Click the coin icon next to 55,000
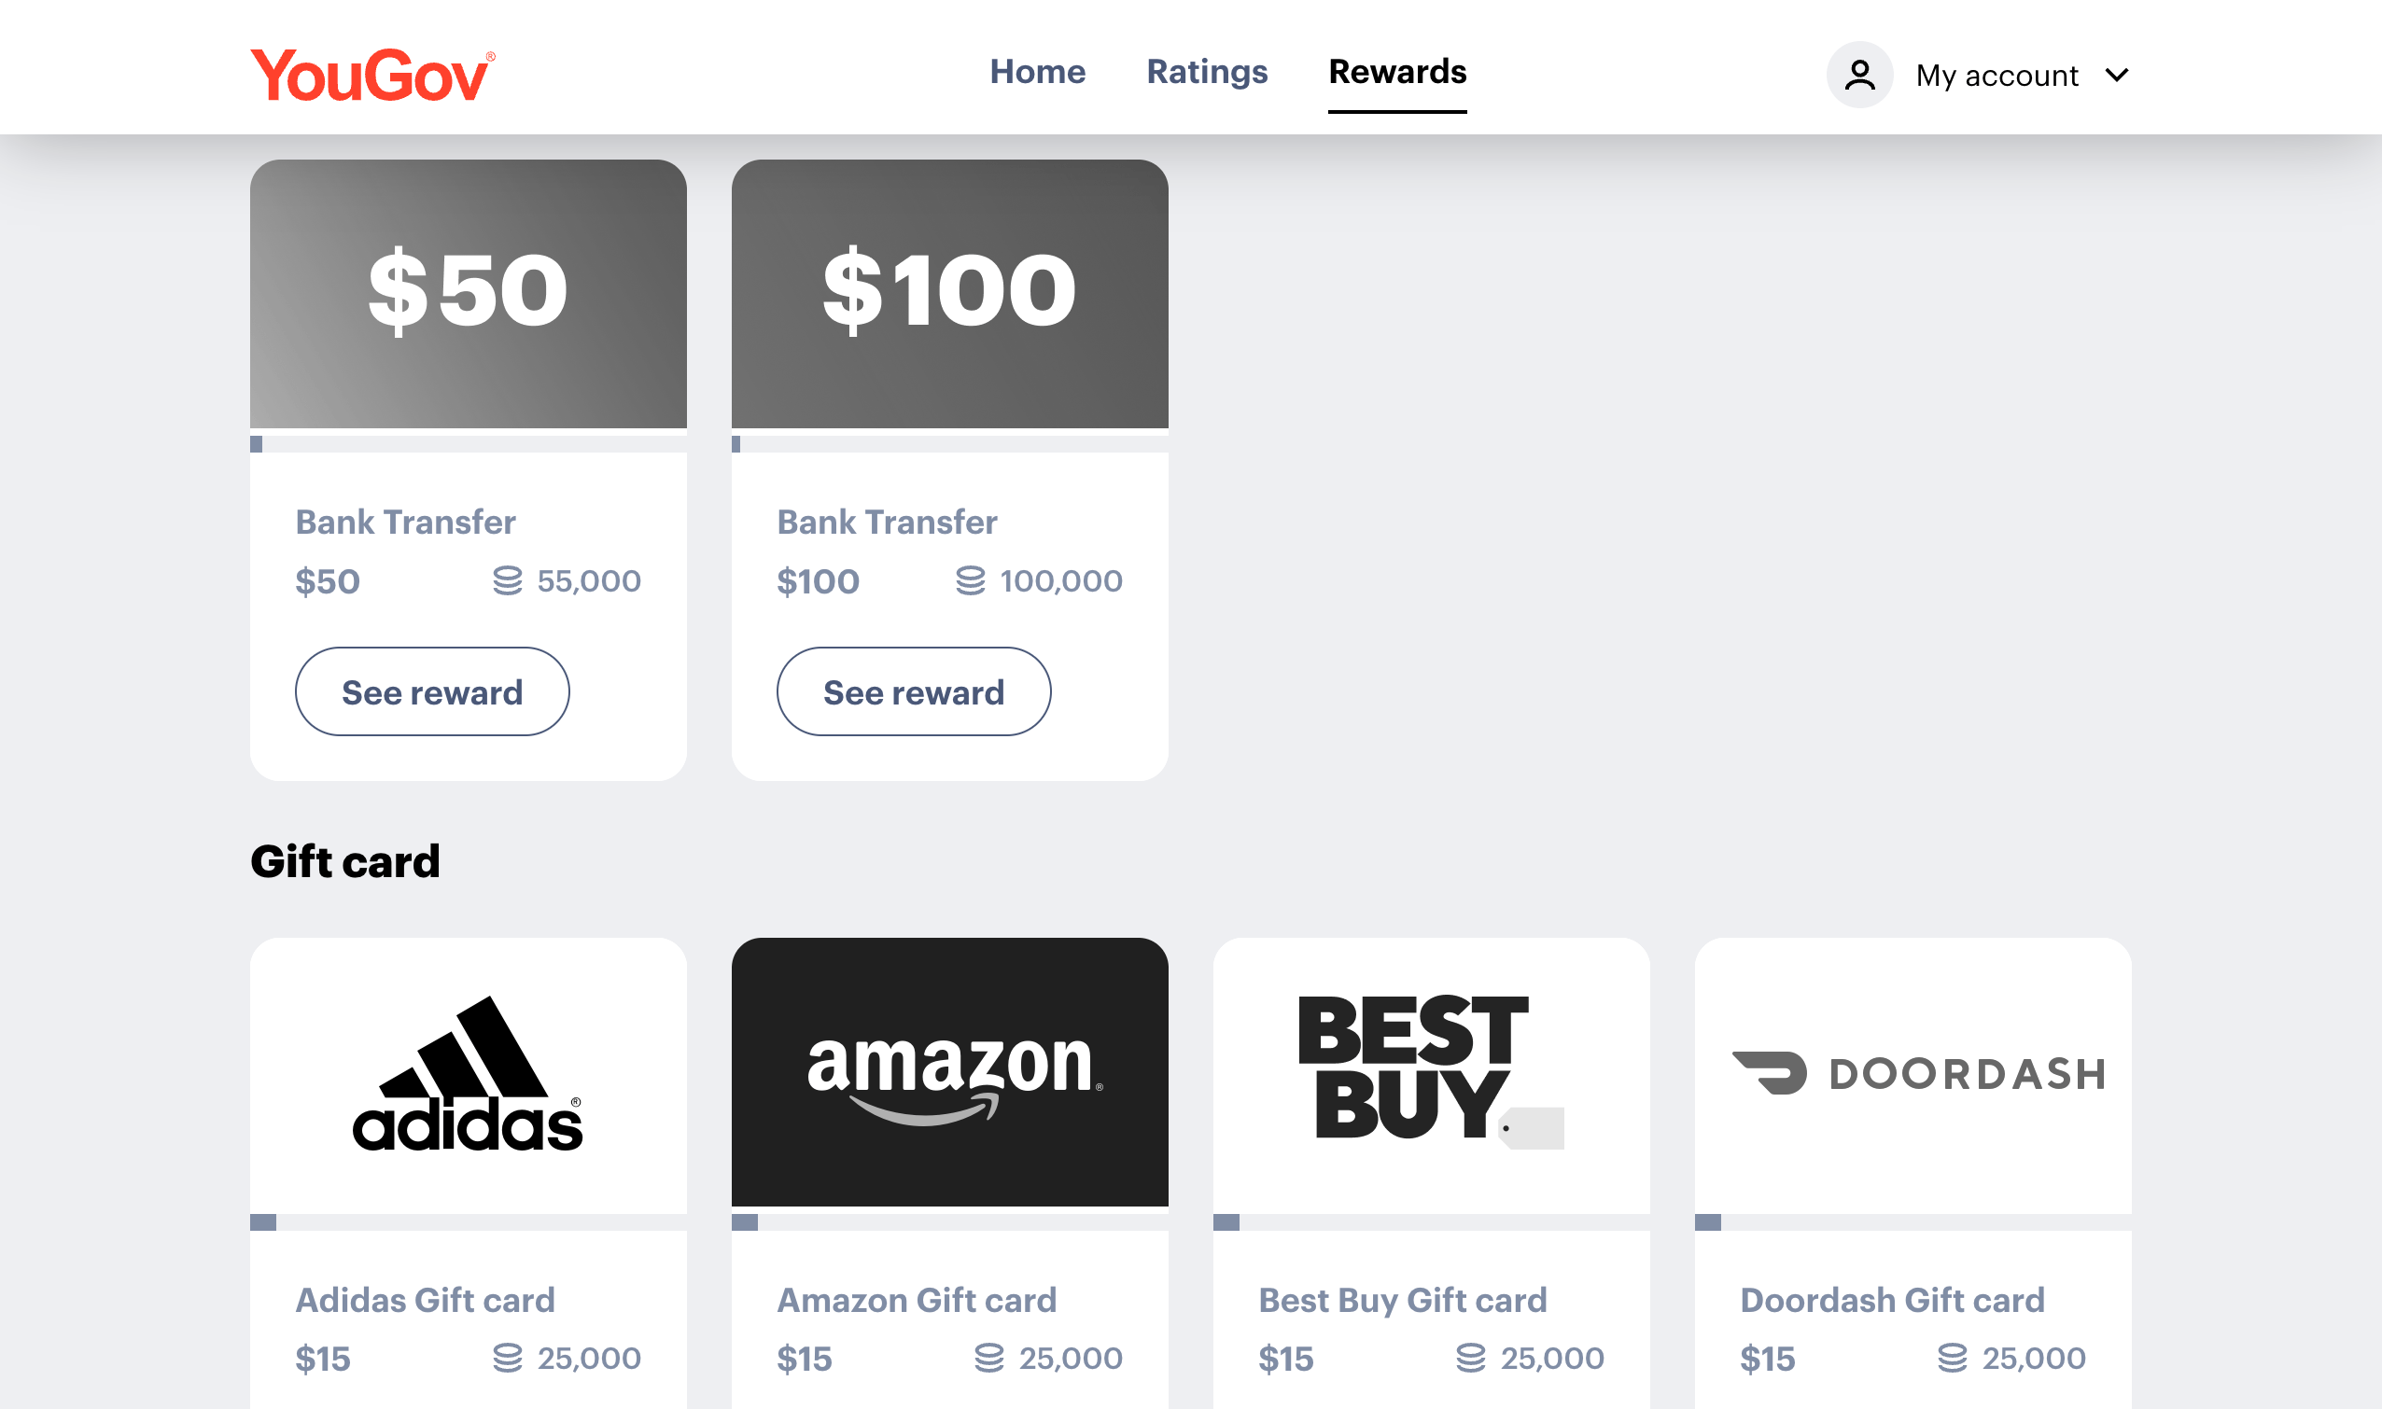The image size is (2382, 1409). 509,580
